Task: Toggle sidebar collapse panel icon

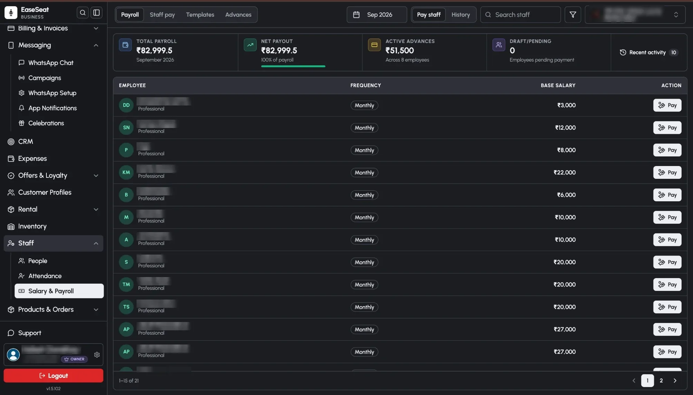Action: coord(96,13)
